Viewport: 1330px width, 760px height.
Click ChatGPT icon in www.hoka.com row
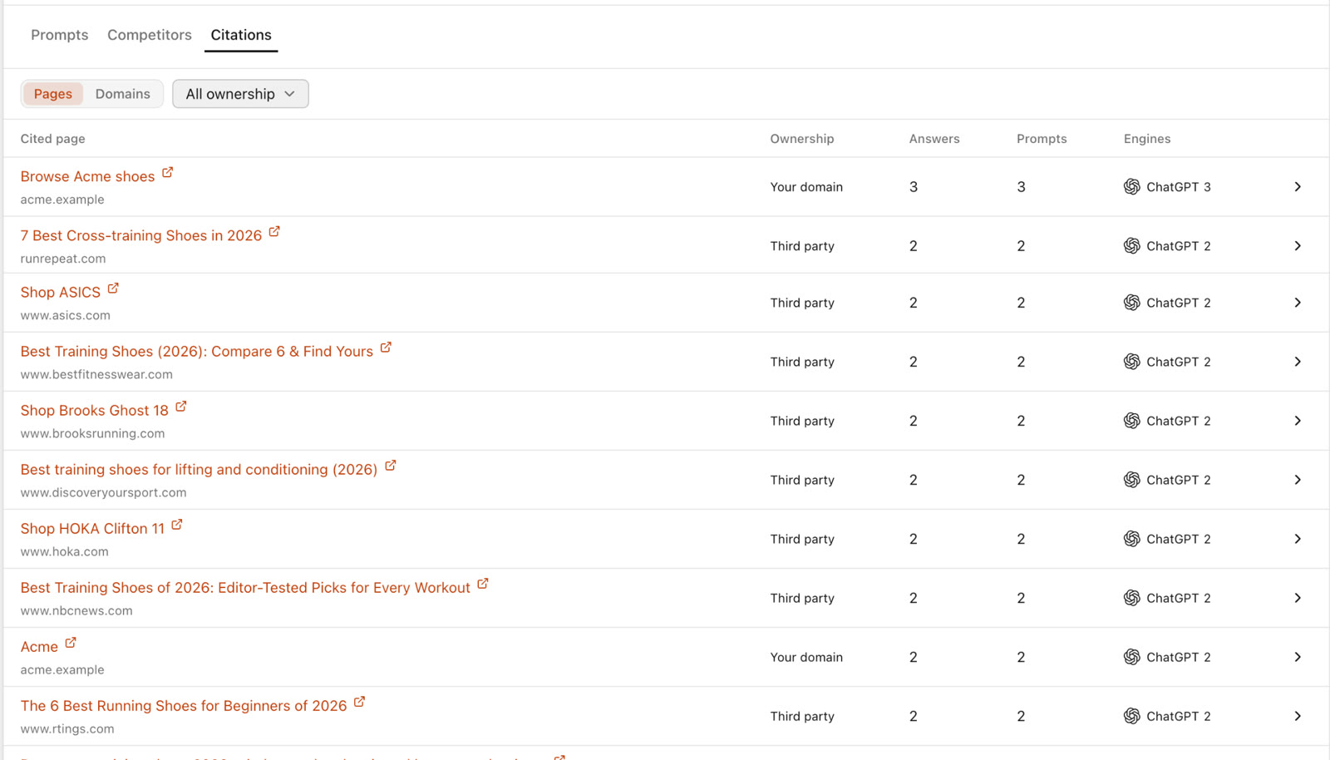[1131, 538]
